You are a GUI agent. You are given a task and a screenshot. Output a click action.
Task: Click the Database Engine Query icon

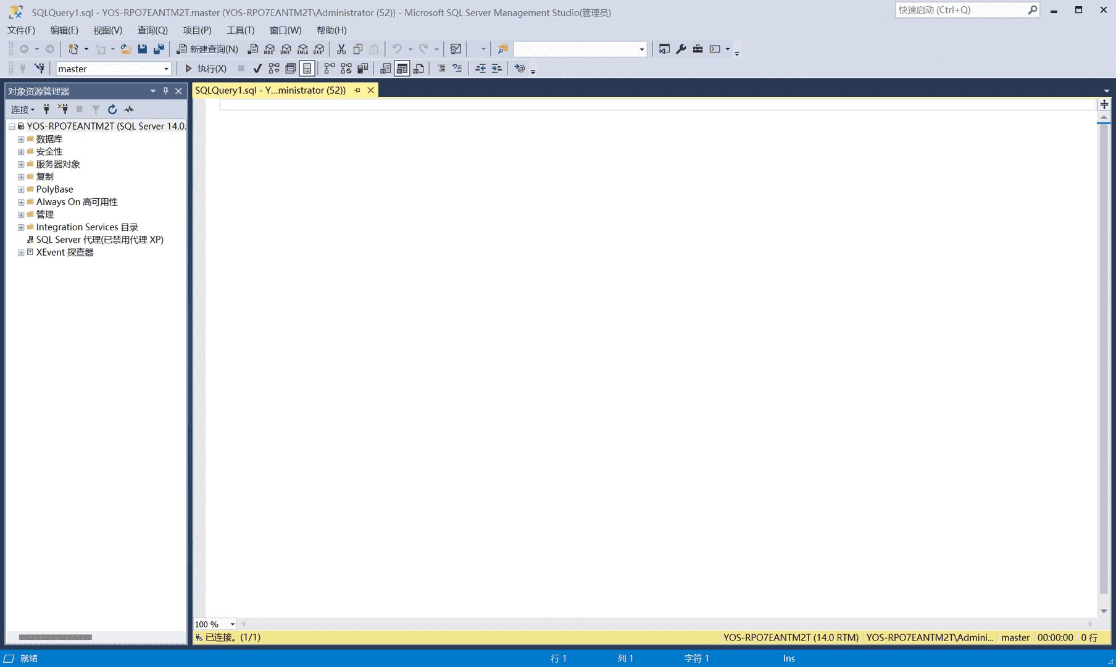pos(253,49)
